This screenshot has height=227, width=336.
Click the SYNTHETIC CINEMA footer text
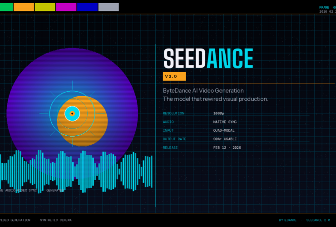tap(56, 220)
